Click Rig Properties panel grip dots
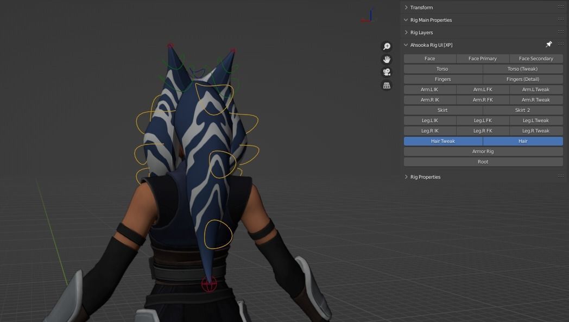 (561, 176)
